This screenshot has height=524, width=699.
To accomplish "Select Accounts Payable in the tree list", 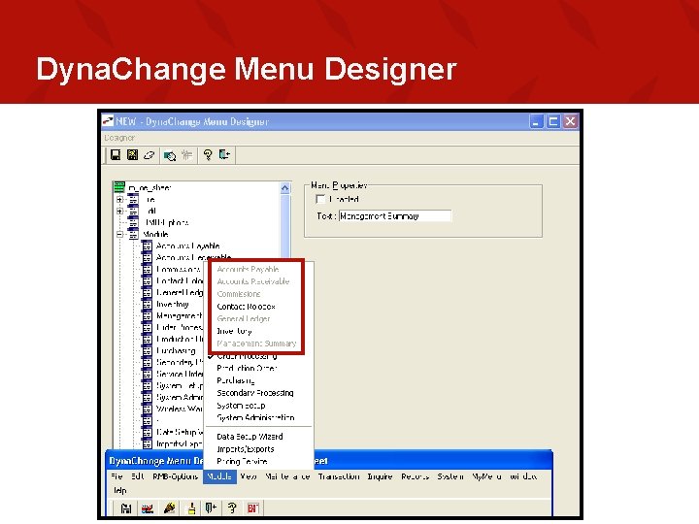I will point(187,246).
